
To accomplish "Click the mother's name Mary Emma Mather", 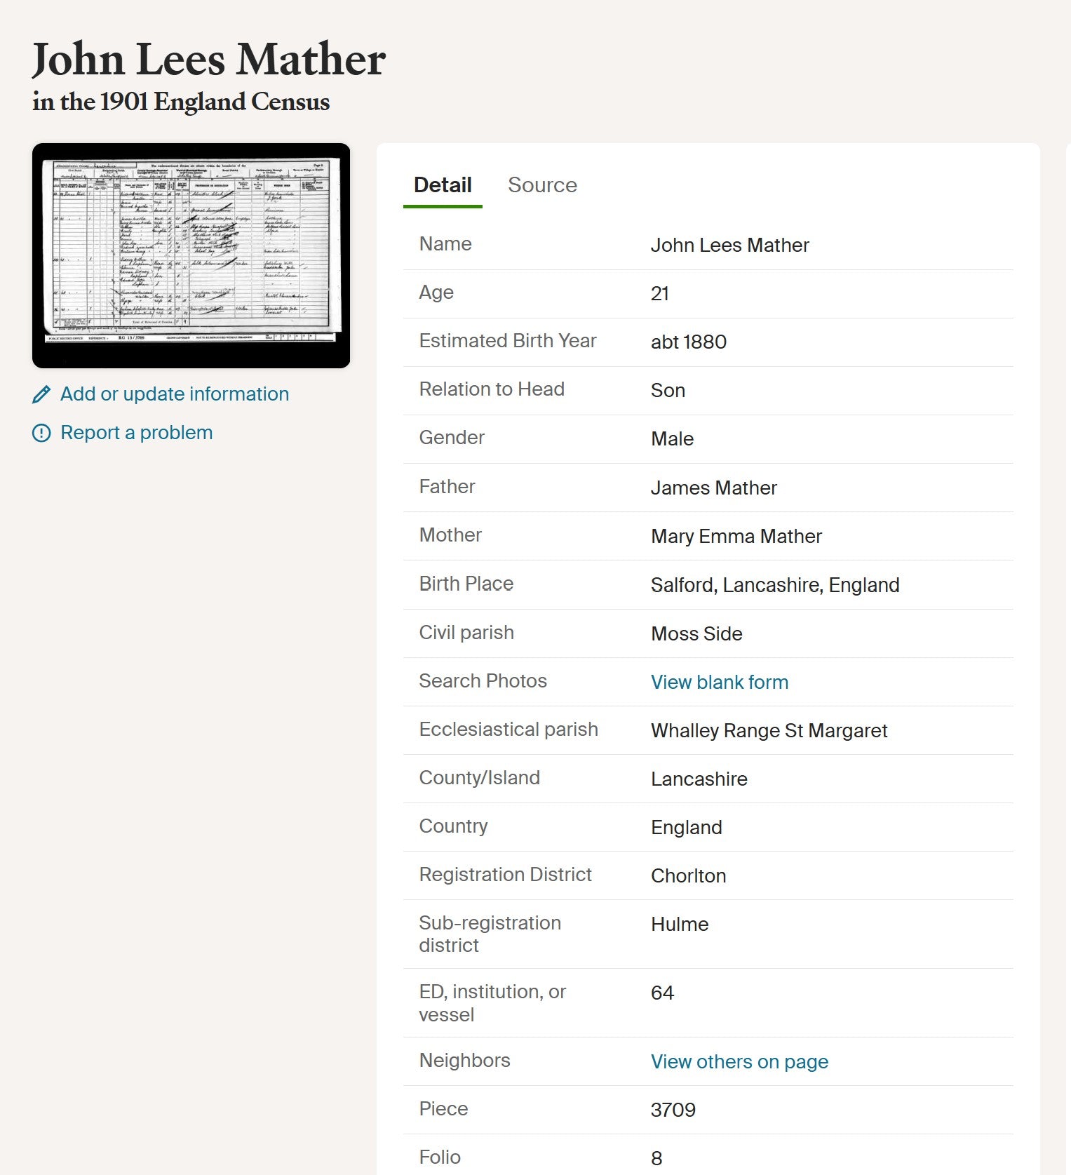I will coord(736,537).
